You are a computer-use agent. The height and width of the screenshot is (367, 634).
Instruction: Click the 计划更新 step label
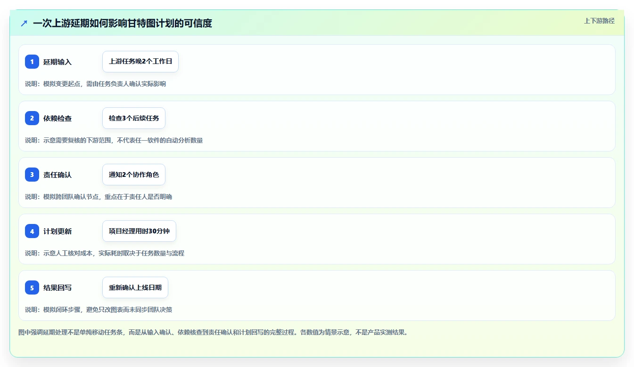tap(58, 231)
